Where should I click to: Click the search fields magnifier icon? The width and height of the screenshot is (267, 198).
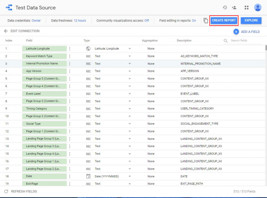click(x=226, y=41)
